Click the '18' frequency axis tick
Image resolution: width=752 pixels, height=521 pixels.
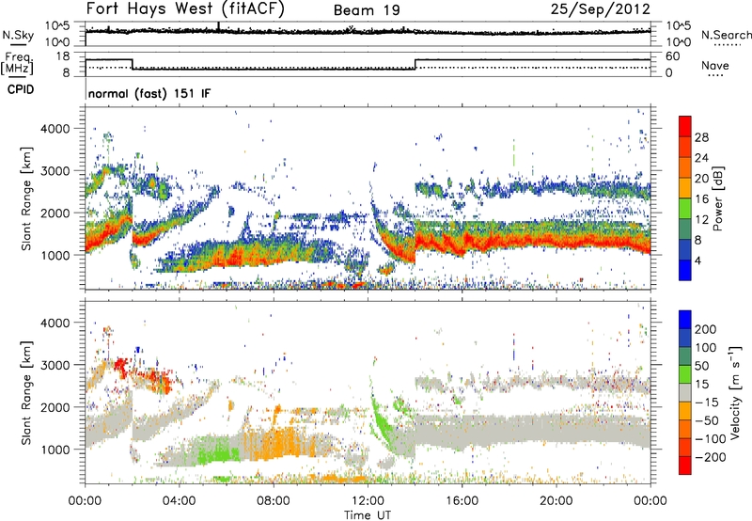coord(64,56)
